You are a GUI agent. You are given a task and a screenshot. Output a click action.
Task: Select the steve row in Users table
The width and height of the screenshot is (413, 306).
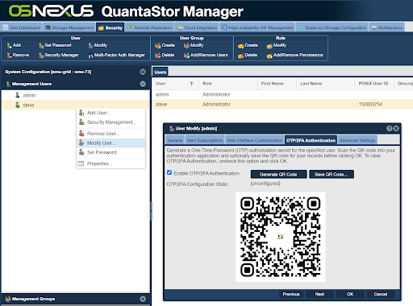pos(282,104)
